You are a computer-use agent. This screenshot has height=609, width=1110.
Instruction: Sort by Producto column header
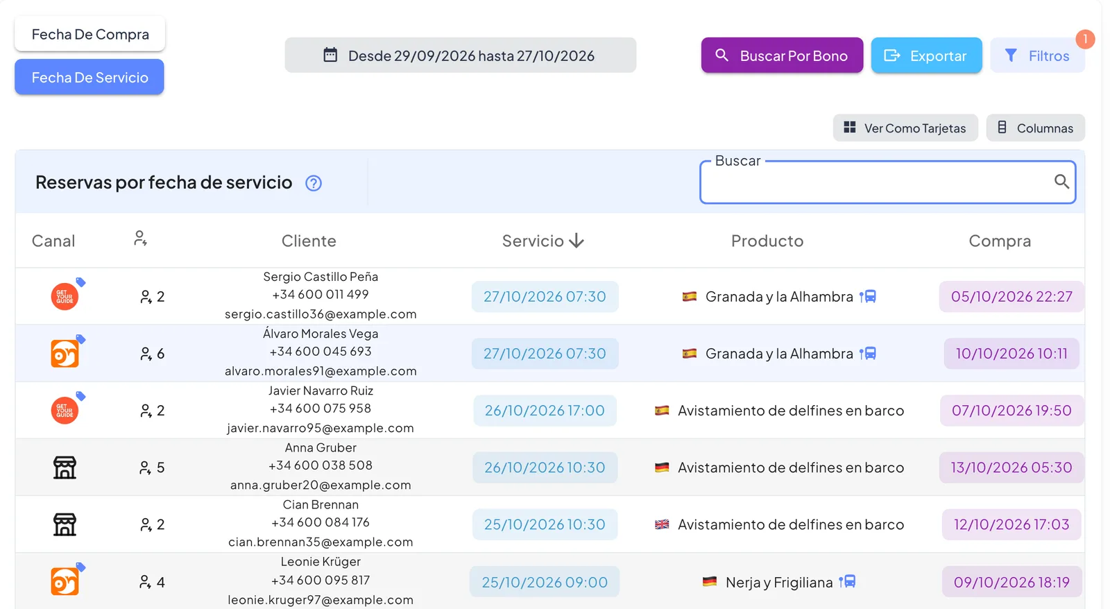coord(767,241)
